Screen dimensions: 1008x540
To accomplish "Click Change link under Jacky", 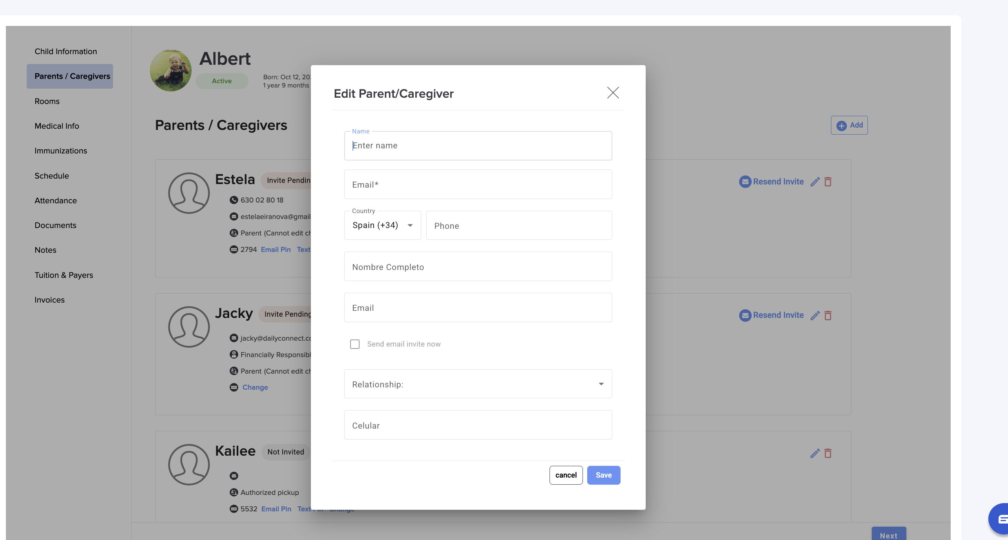I will coord(255,387).
